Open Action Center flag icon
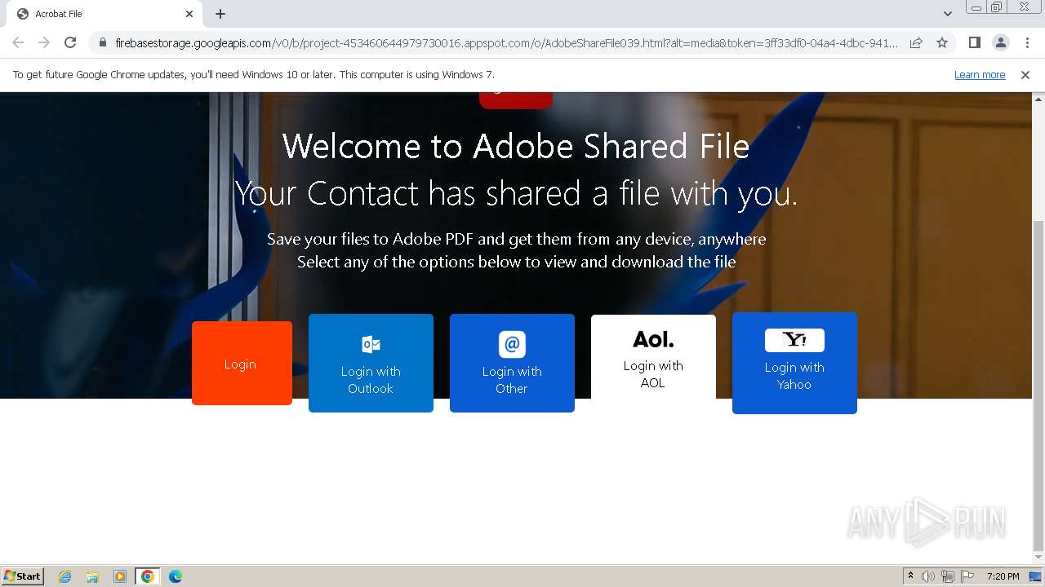Viewport: 1045px width, 587px height. pyautogui.click(x=967, y=576)
